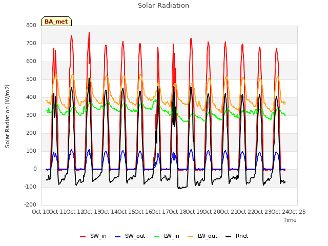The height and width of the screenshot is (246, 328).
Task: Click the Oct 13 x-axis tick label
Action: coord(92,212)
